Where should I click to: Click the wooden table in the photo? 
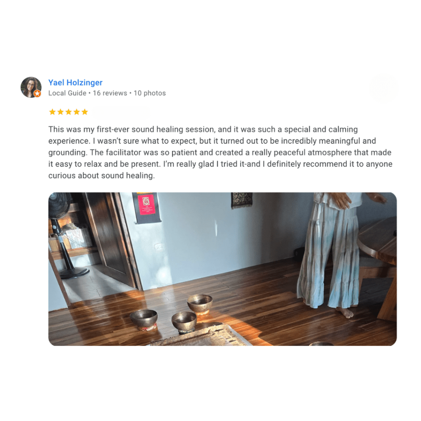pyautogui.click(x=379, y=258)
